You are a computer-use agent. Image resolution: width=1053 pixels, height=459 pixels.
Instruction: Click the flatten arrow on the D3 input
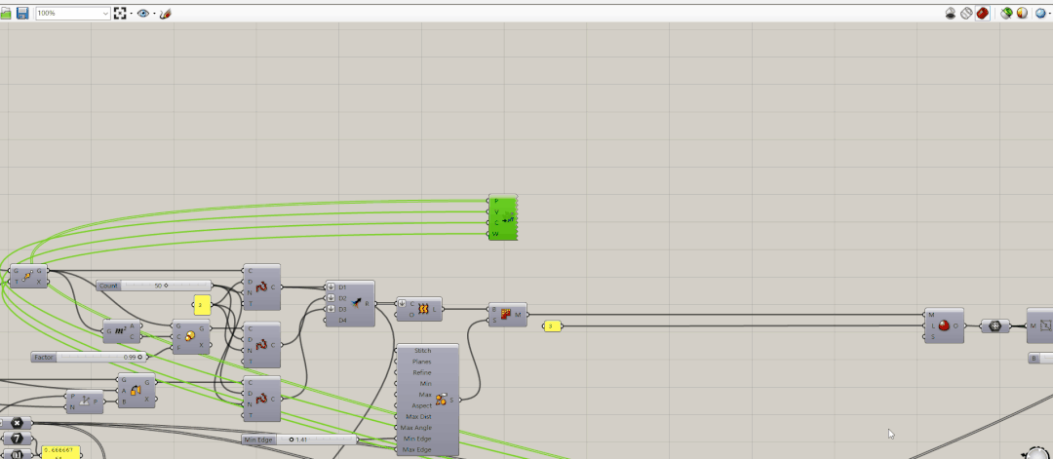pyautogui.click(x=331, y=309)
